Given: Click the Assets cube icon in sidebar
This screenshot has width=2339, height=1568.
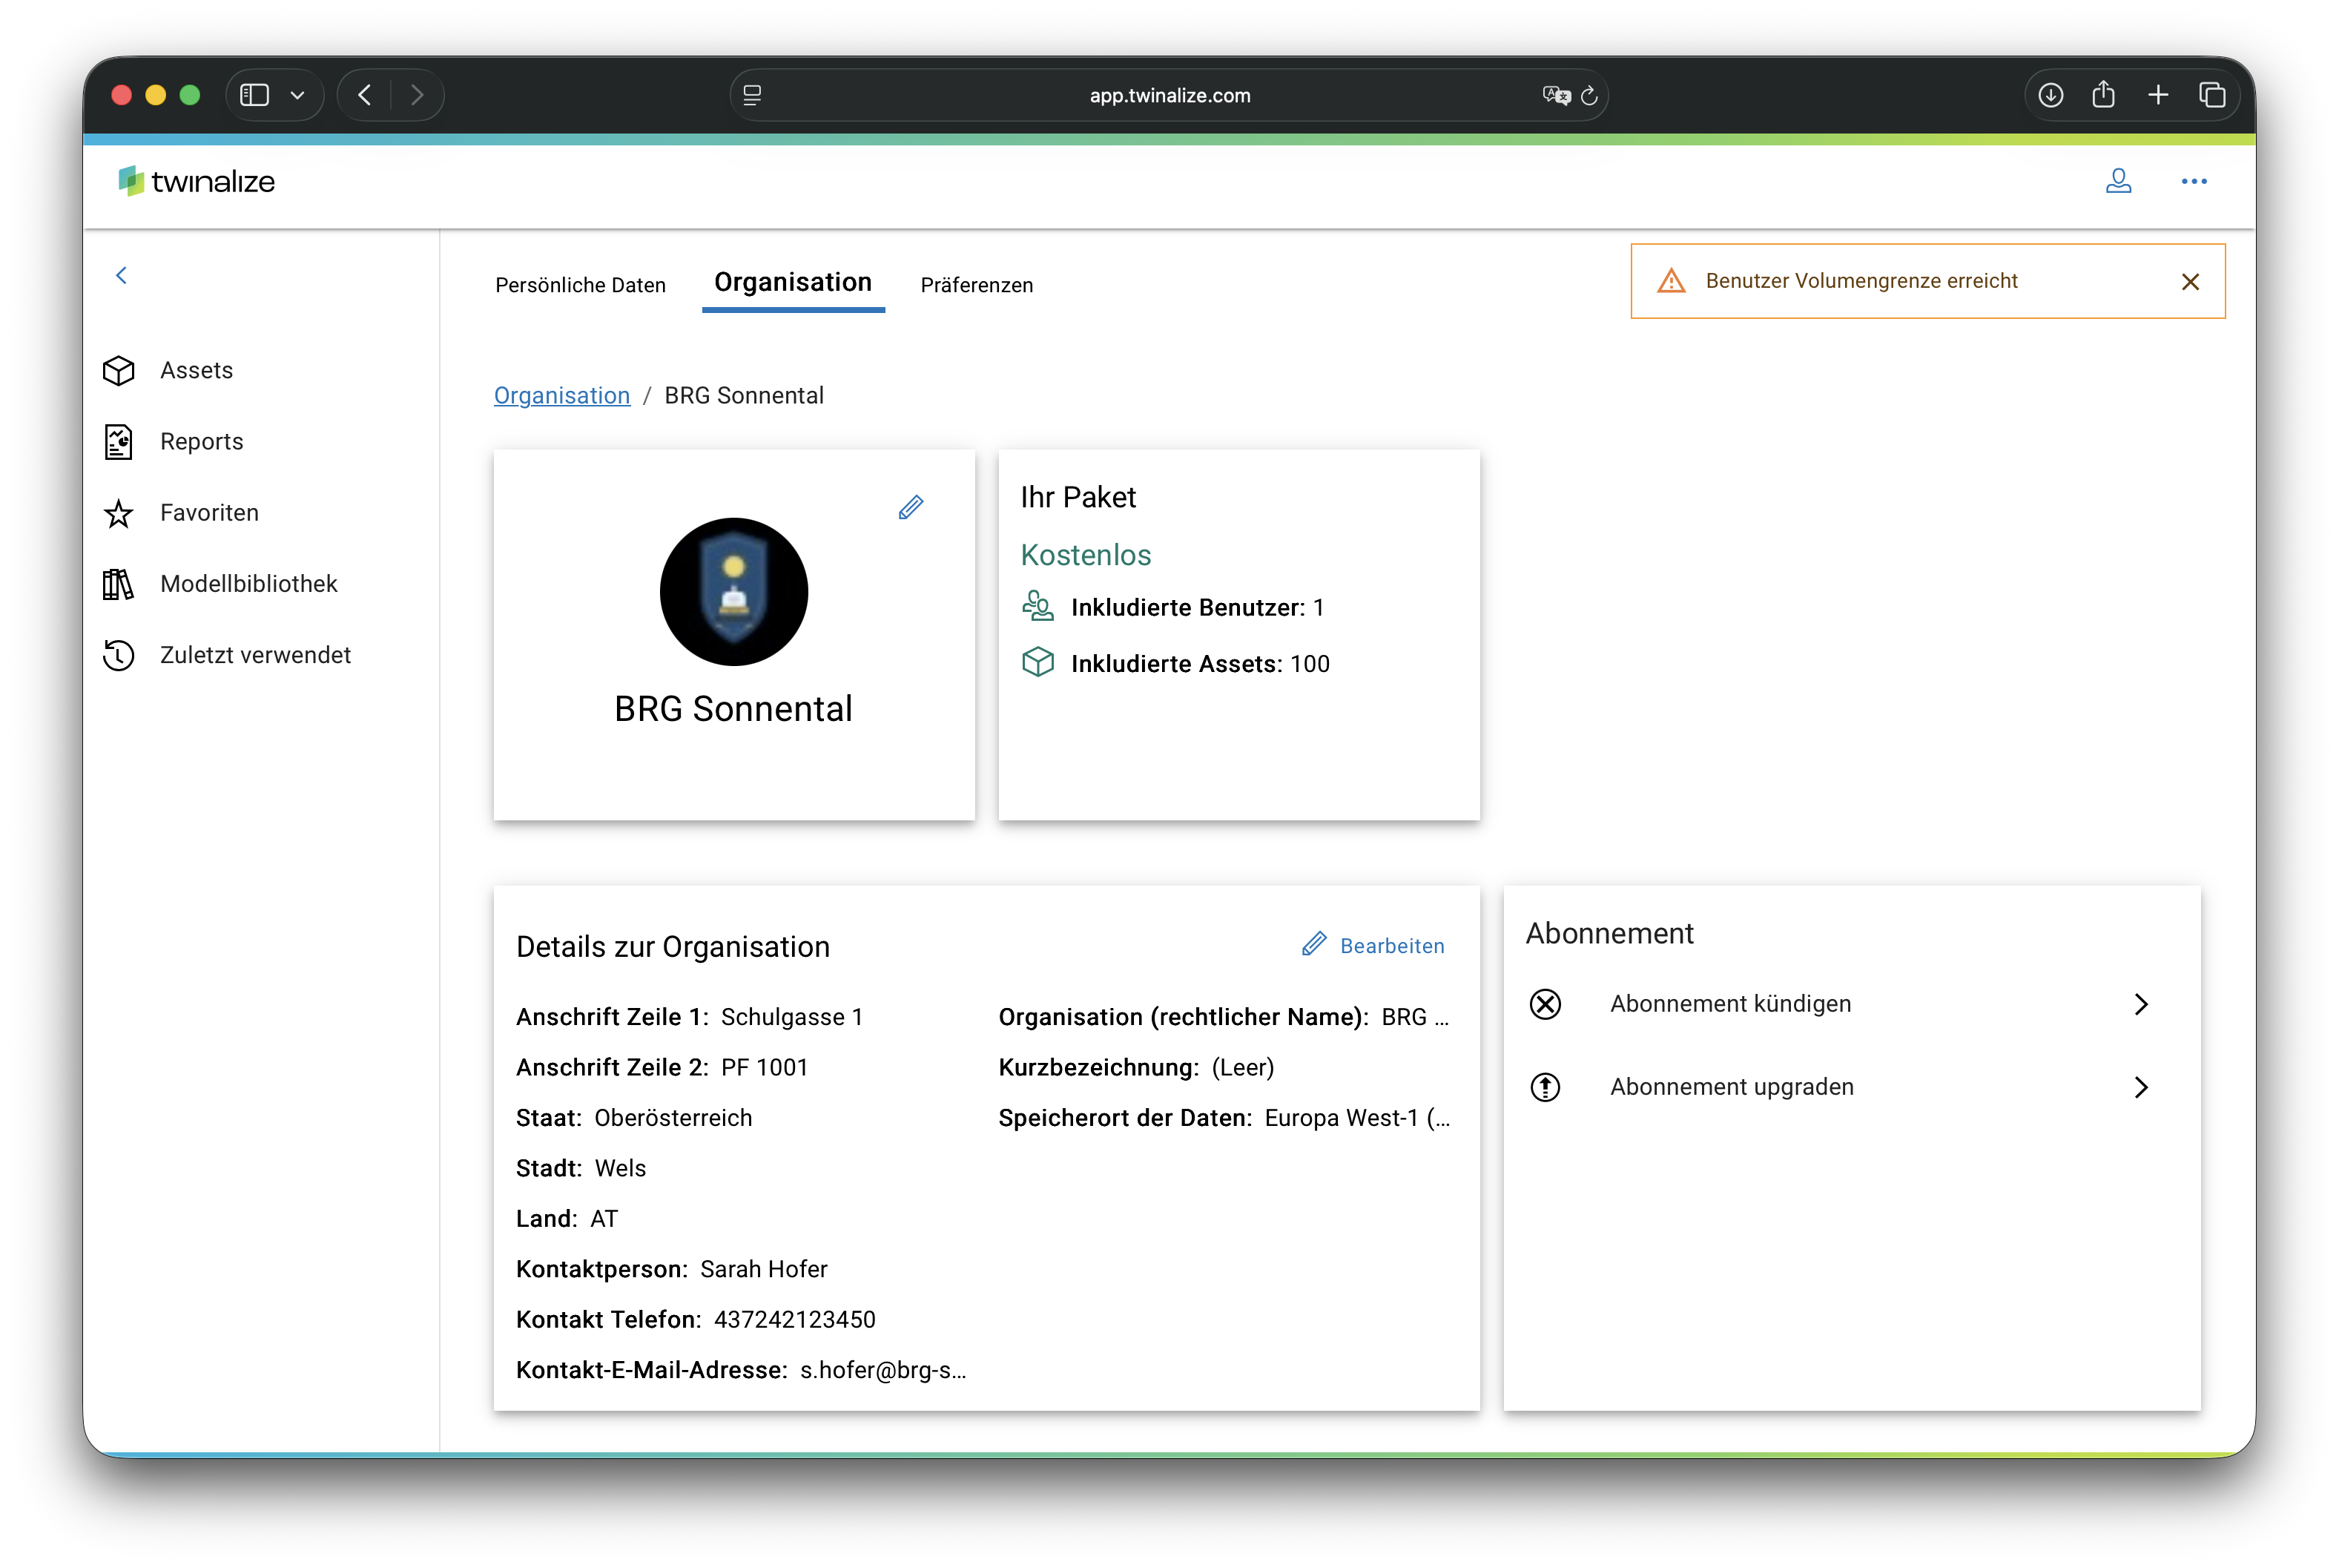Looking at the screenshot, I should [119, 371].
